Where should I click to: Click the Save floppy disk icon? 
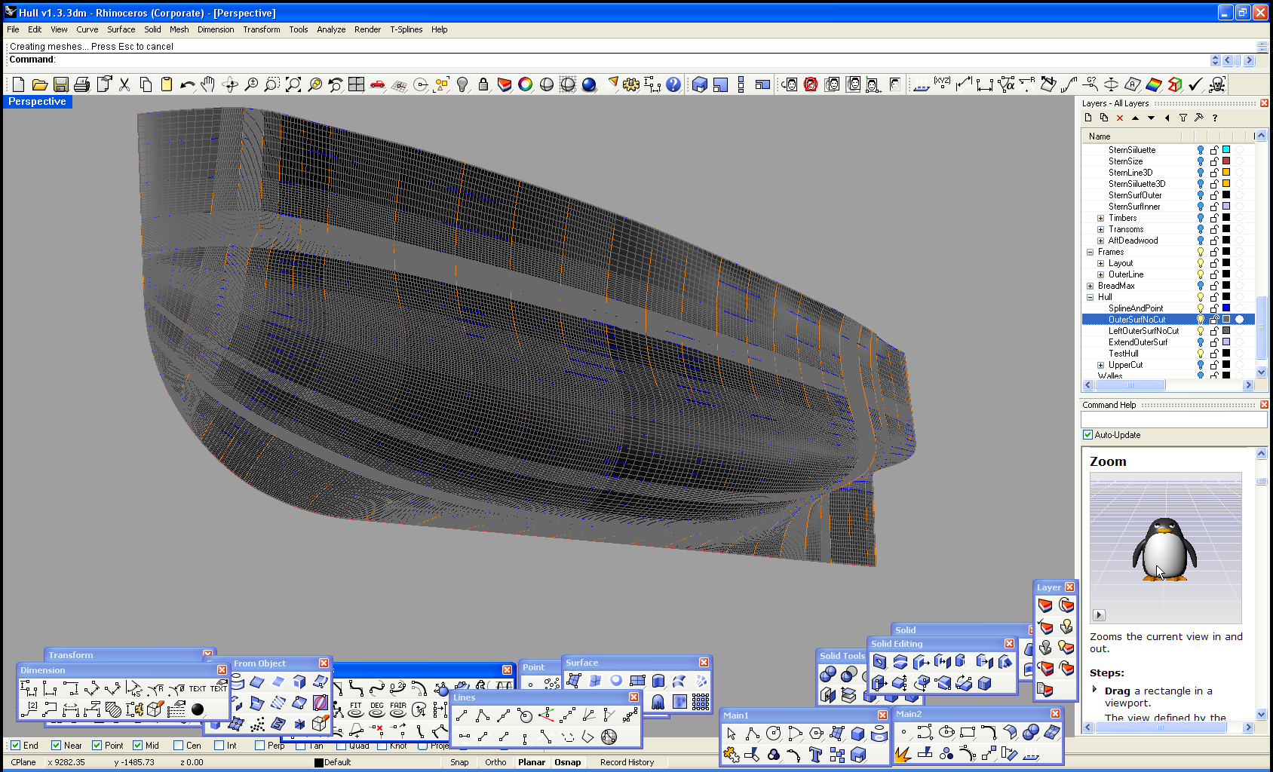pyautogui.click(x=61, y=84)
